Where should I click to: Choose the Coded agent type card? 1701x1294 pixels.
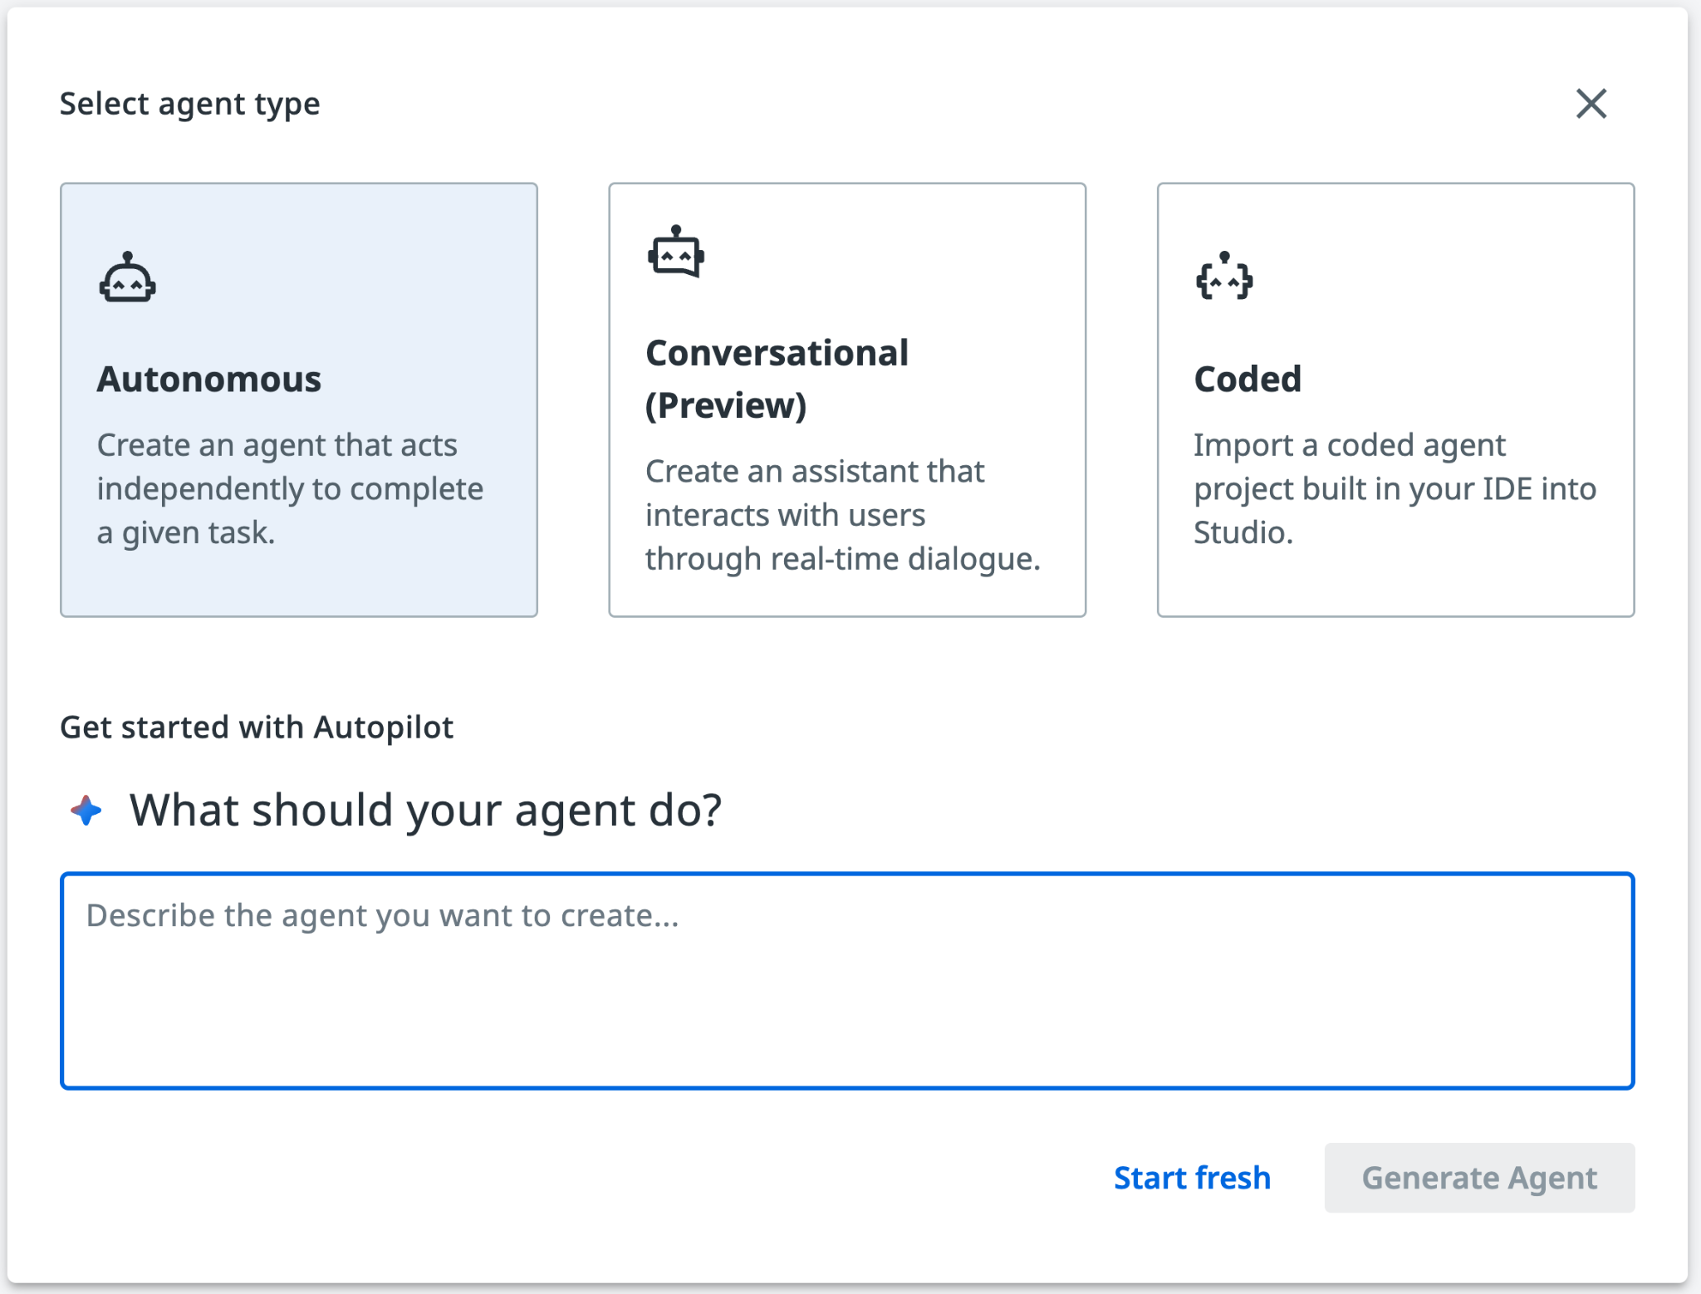click(1395, 399)
